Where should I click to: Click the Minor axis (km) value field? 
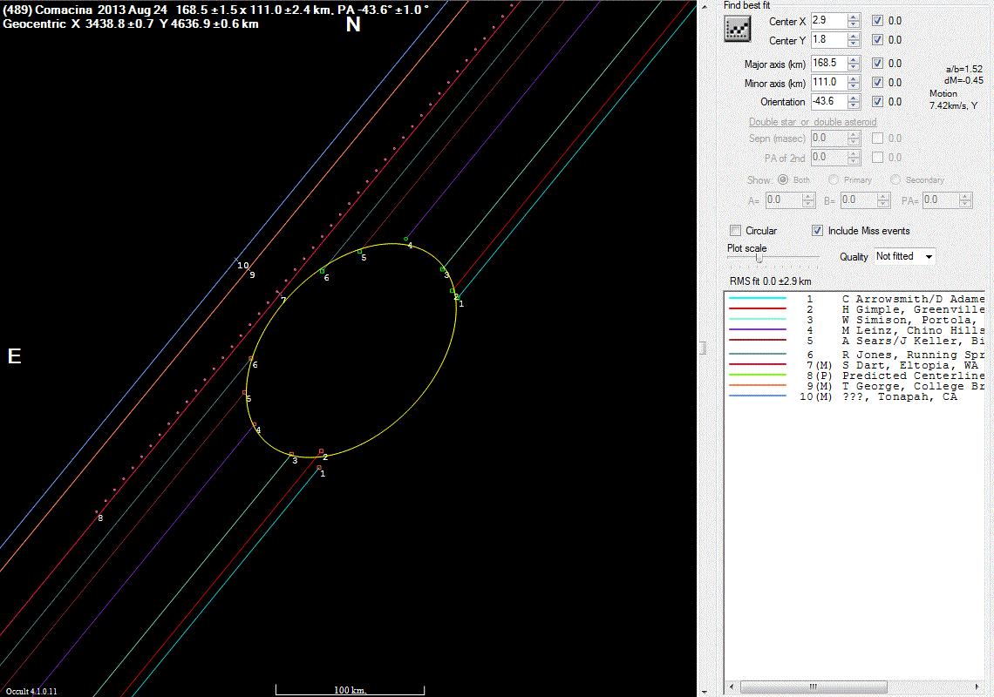(x=829, y=83)
